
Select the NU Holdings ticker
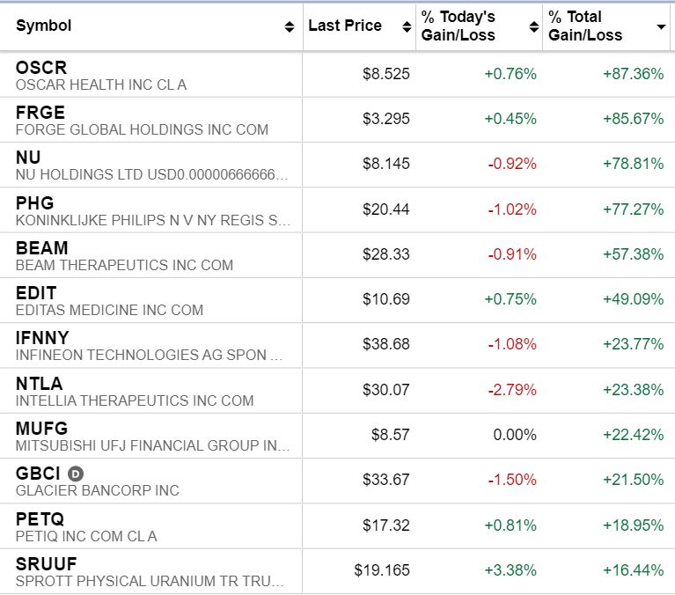(x=28, y=158)
